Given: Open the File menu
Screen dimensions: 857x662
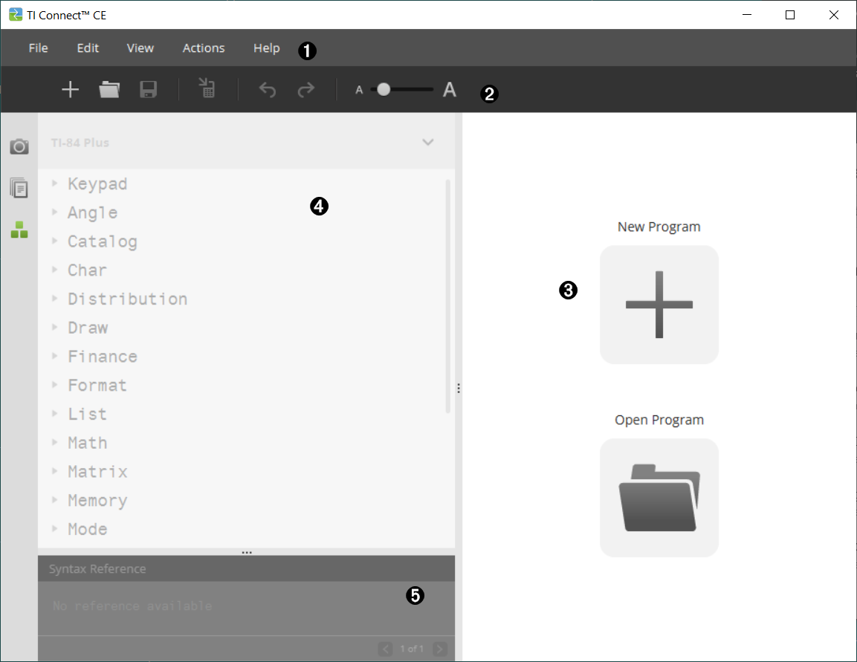Looking at the screenshot, I should click(x=38, y=48).
